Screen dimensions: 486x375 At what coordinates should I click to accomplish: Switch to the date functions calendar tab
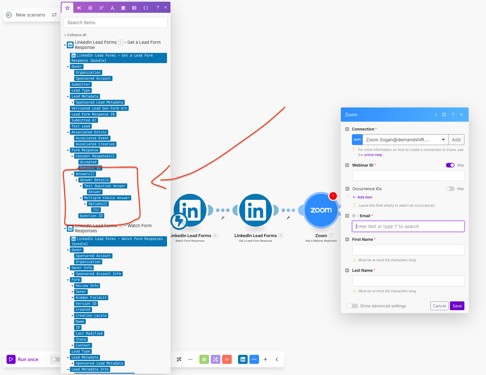(x=123, y=8)
